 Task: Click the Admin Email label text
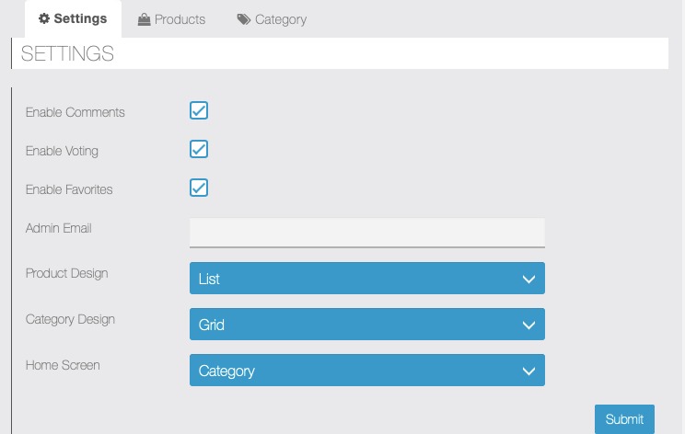click(x=59, y=228)
